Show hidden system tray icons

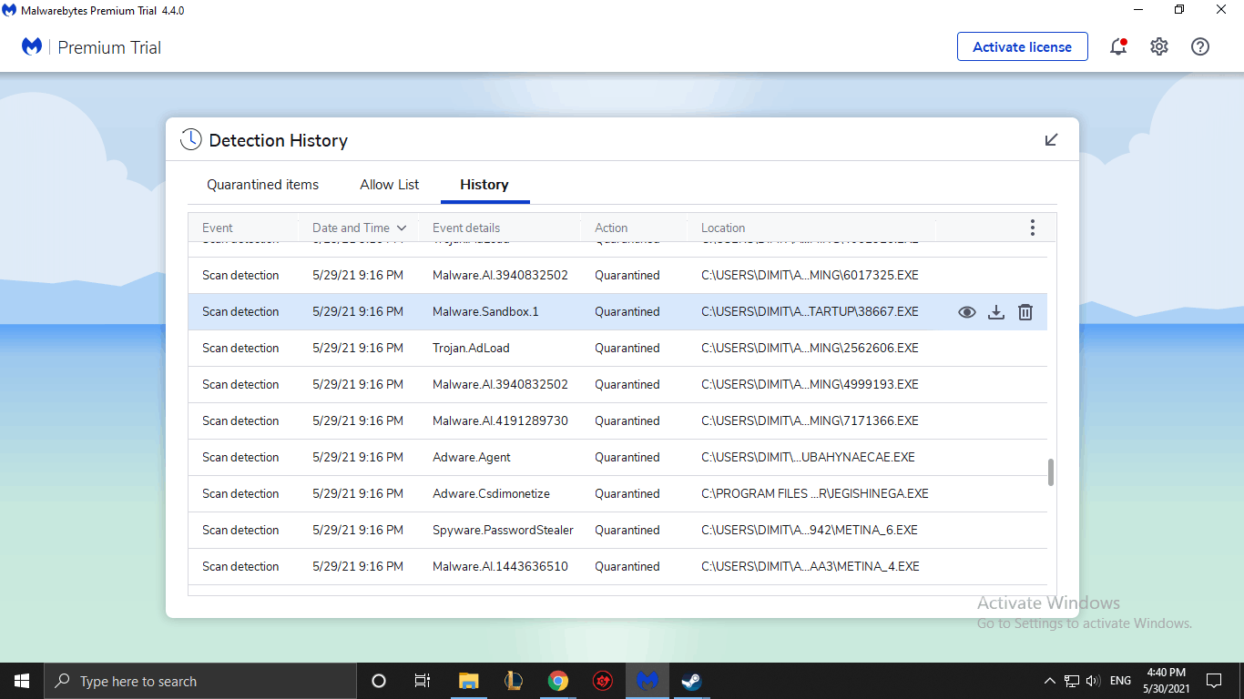(1050, 681)
